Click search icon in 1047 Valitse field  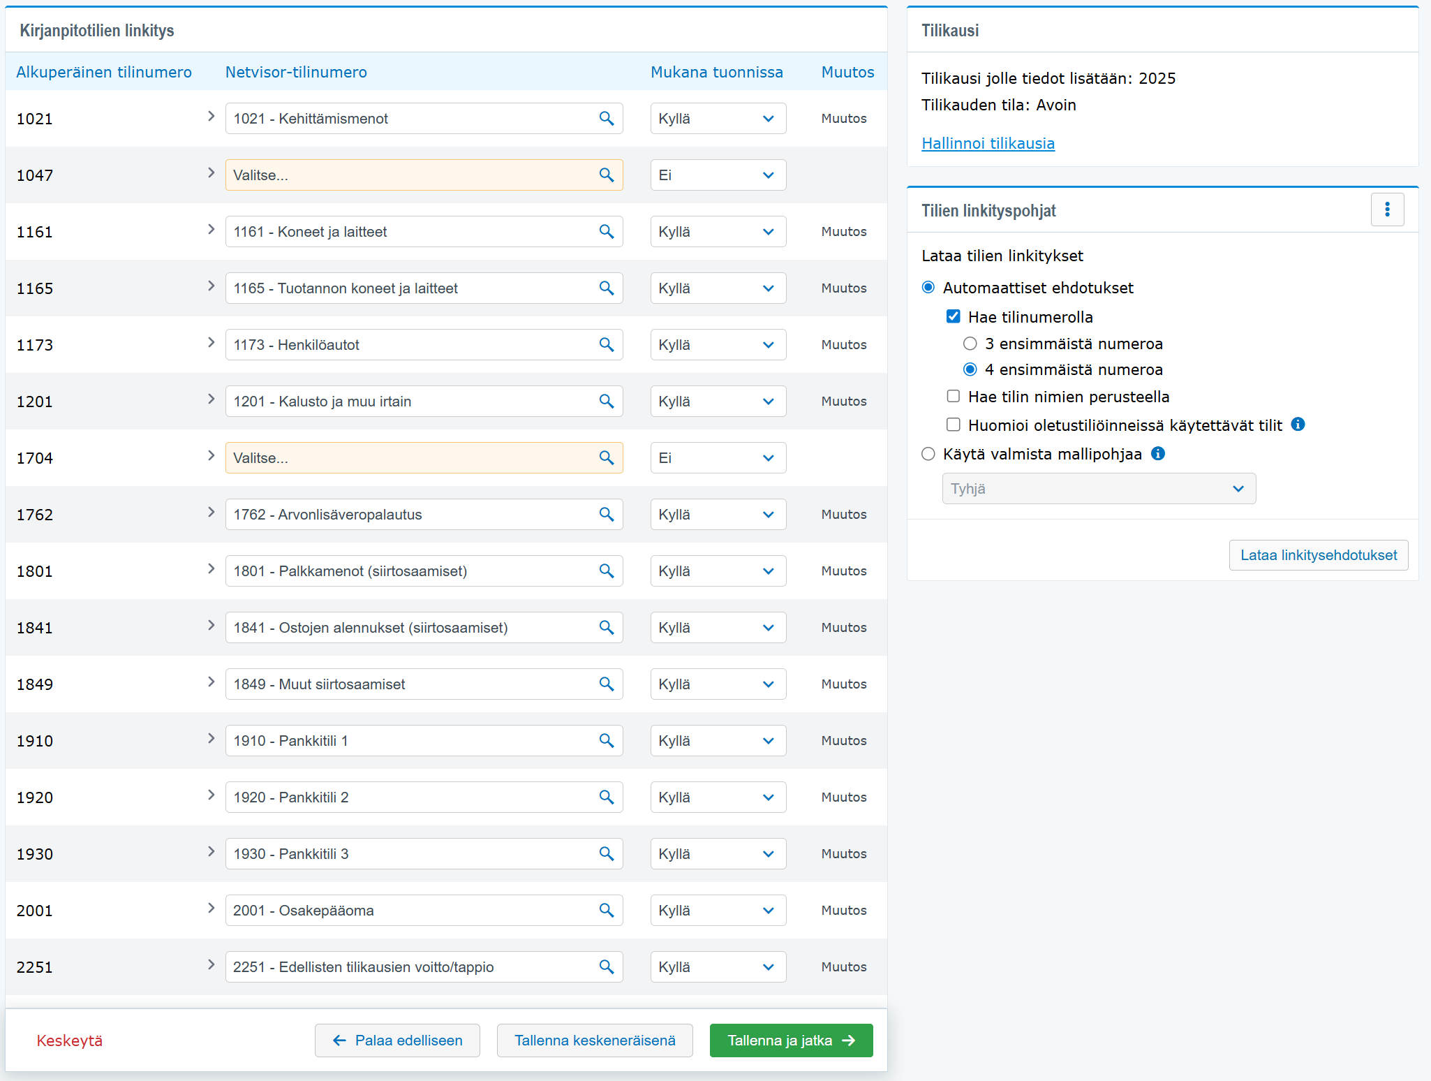[606, 175]
